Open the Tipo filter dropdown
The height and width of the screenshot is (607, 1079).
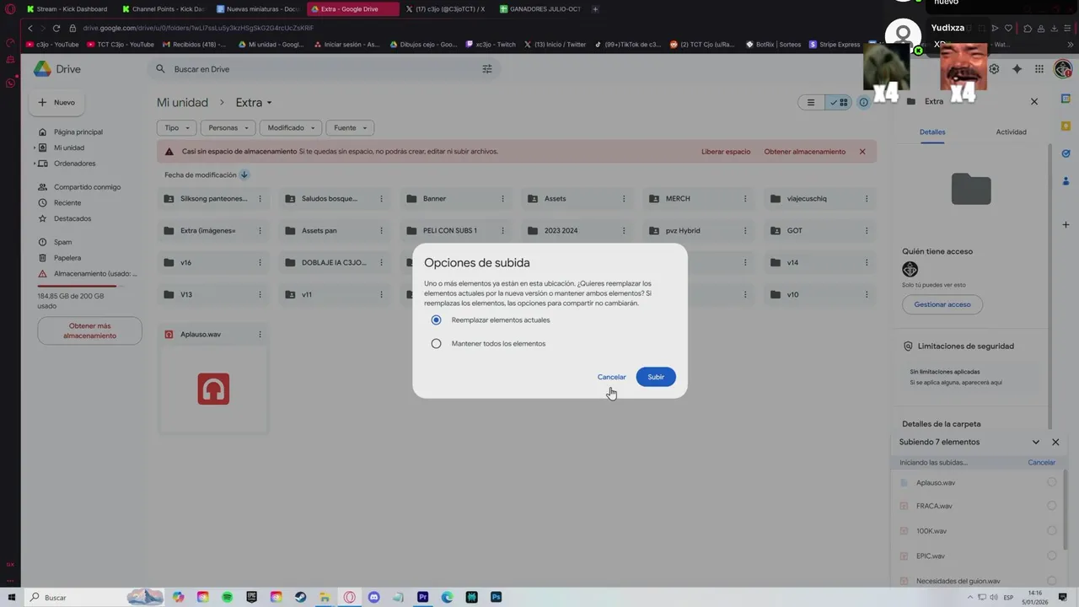[176, 128]
